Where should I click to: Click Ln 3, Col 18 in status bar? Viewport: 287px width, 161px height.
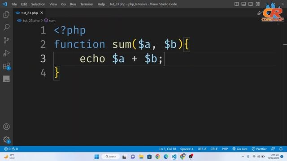coord(167,149)
